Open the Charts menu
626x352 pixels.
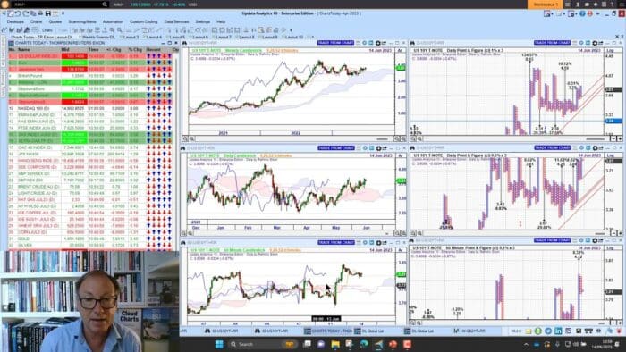coord(36,21)
